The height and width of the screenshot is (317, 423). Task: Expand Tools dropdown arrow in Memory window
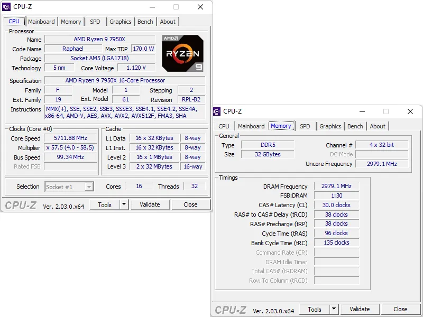click(x=334, y=309)
